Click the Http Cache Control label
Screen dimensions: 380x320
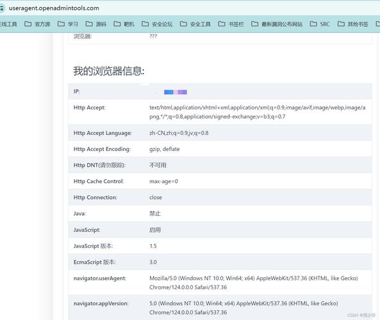99,181
